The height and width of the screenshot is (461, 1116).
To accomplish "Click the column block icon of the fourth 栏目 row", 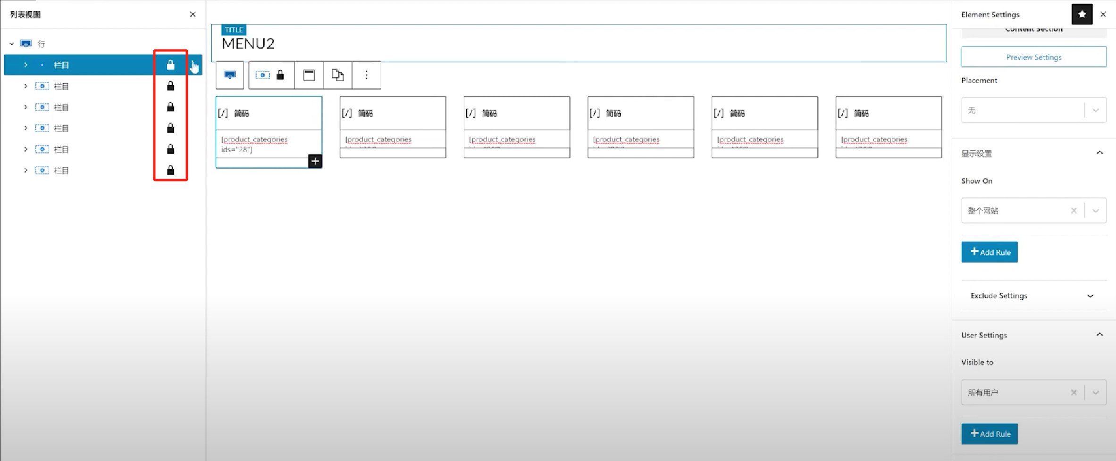I will click(x=42, y=128).
